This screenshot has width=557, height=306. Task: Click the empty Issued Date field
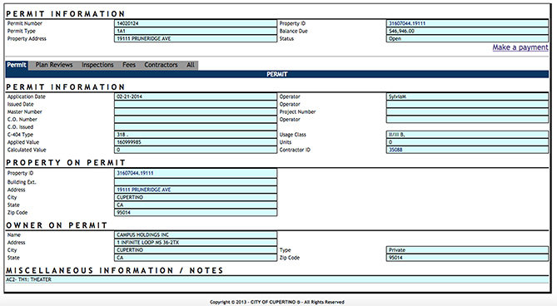pyautogui.click(x=196, y=104)
